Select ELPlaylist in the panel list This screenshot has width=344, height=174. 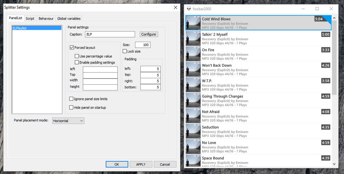point(37,28)
